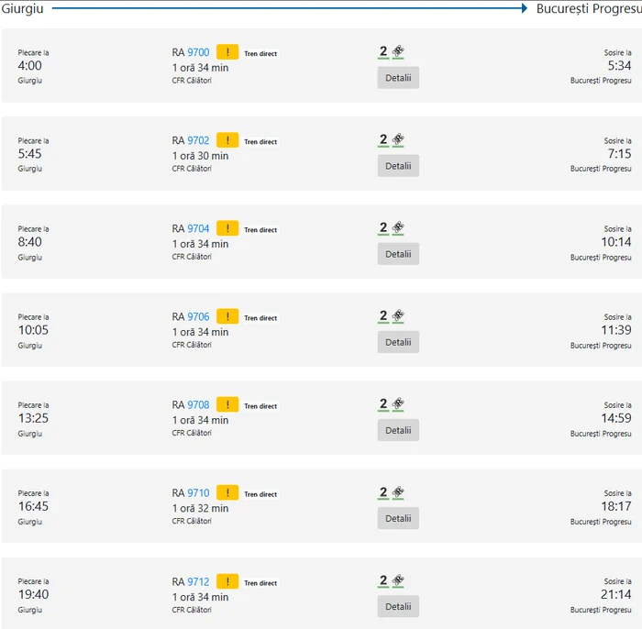Show Detalii for the 16:45 train
Image resolution: width=642 pixels, height=629 pixels.
tap(398, 518)
